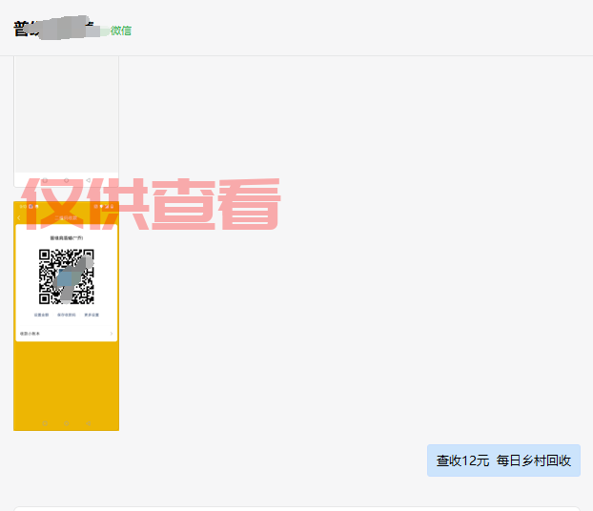Click the 更多设置 link under the QR code

click(92, 315)
